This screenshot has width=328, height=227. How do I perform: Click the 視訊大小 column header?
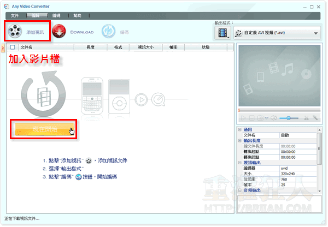[x=146, y=47]
